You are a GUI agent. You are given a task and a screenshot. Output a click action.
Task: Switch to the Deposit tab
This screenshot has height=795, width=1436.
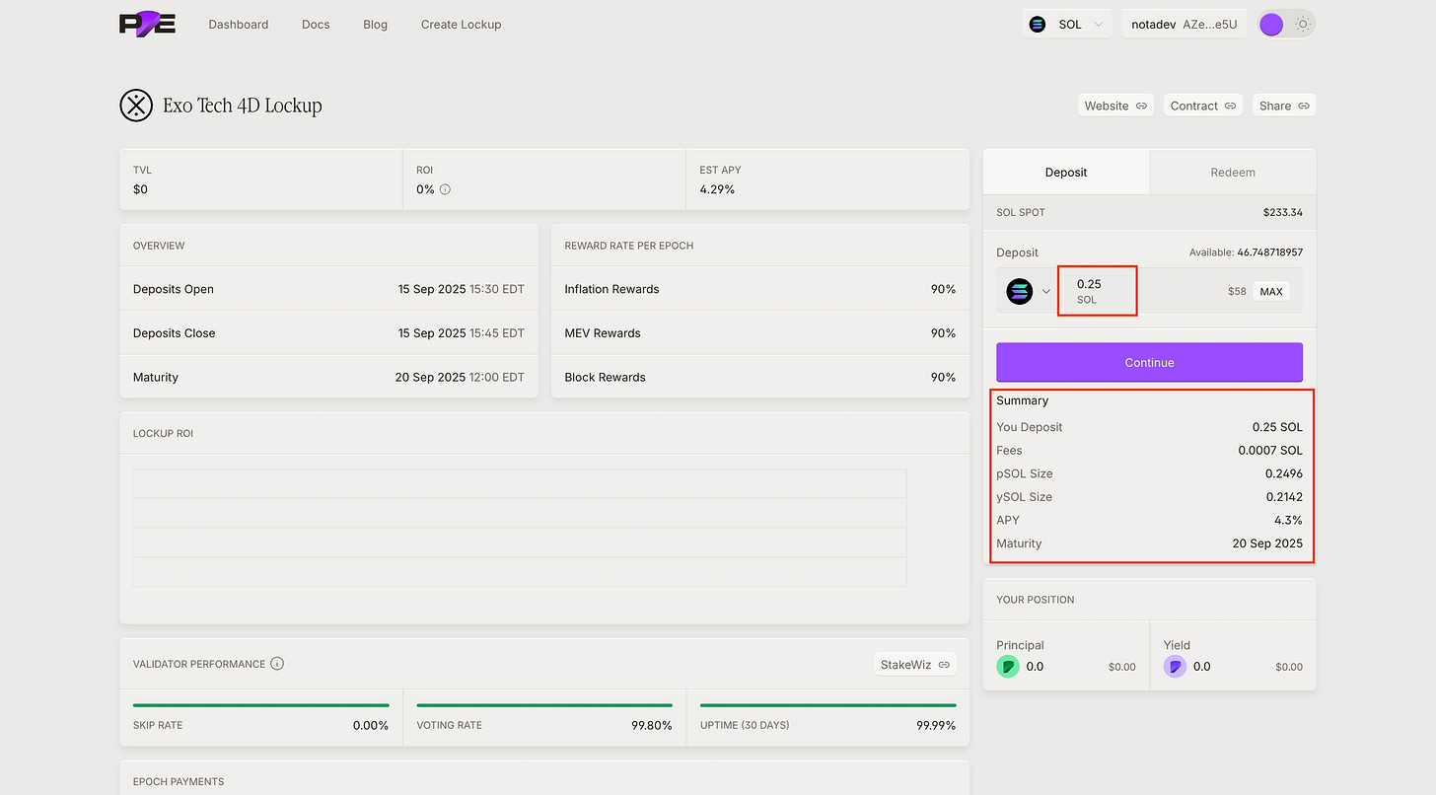point(1066,172)
